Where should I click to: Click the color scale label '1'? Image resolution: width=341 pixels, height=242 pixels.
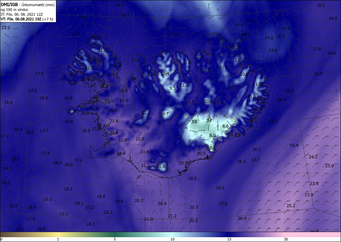[x=58, y=239]
